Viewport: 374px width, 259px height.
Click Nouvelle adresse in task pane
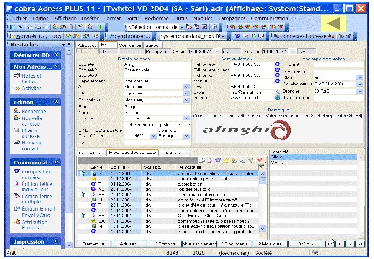pyautogui.click(x=32, y=121)
